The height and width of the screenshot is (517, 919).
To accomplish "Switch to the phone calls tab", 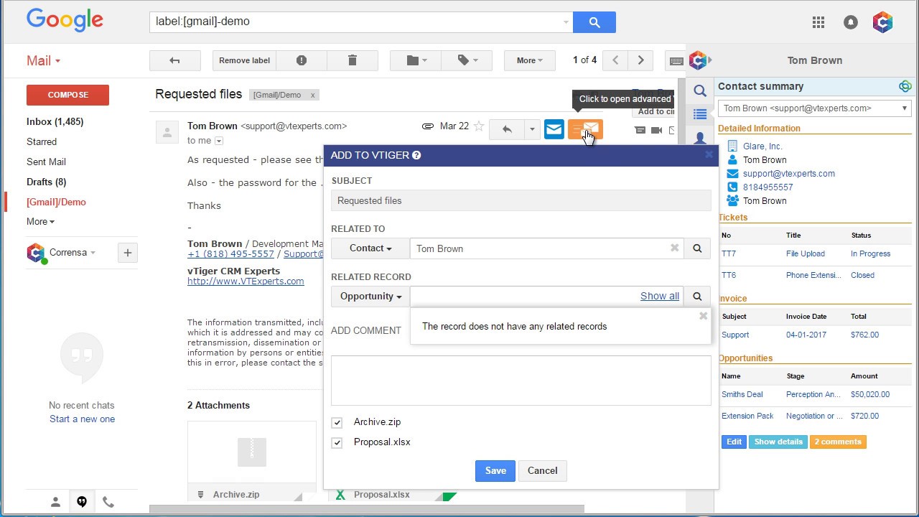I will (108, 502).
